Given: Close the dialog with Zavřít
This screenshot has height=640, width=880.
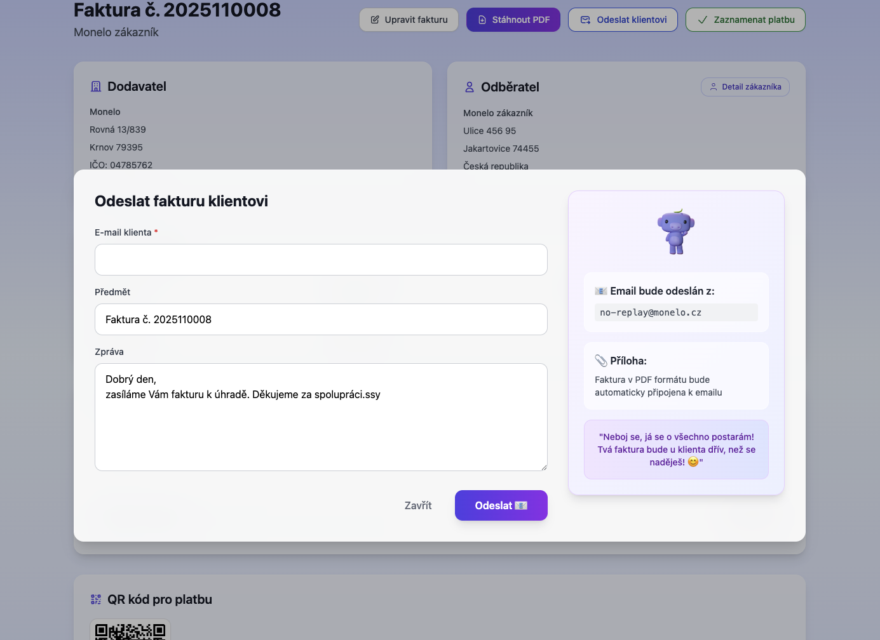Looking at the screenshot, I should 417,505.
